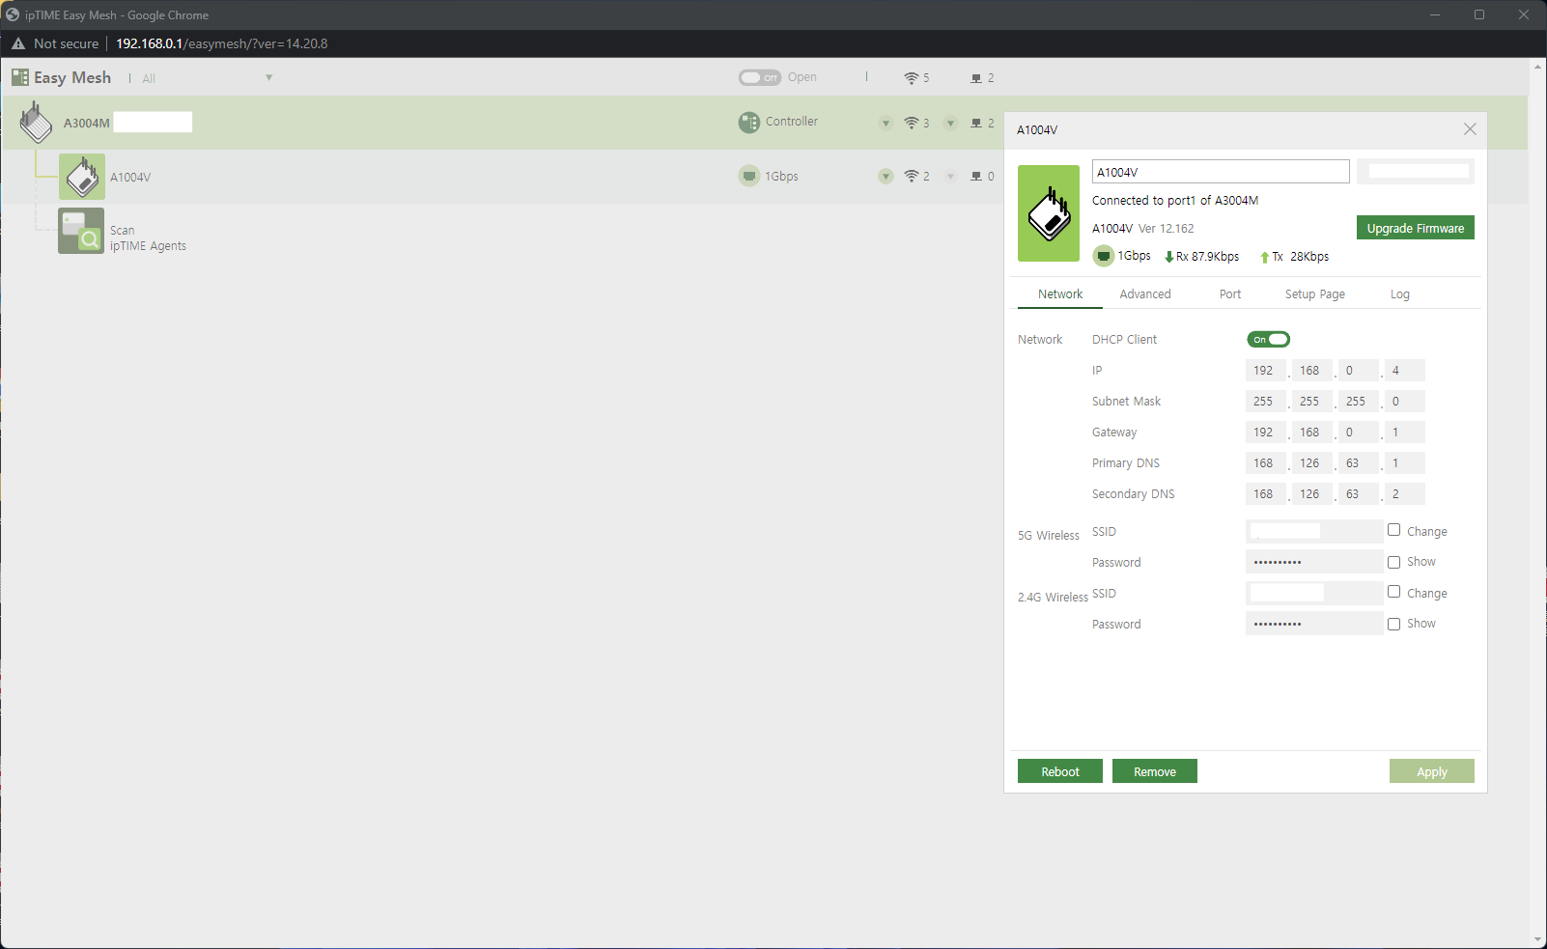Click the 5G Wireless SSID field
This screenshot has height=949, width=1547.
tap(1314, 531)
